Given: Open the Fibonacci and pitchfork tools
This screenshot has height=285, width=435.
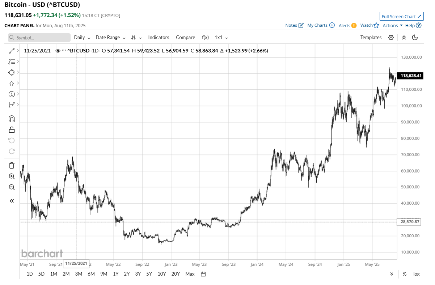Looking at the screenshot, I should (12, 62).
